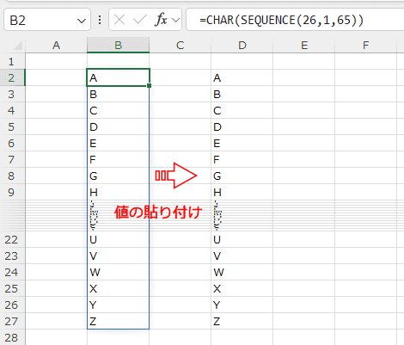Click cell B7 containing F
The image size is (404, 345).
point(118,159)
